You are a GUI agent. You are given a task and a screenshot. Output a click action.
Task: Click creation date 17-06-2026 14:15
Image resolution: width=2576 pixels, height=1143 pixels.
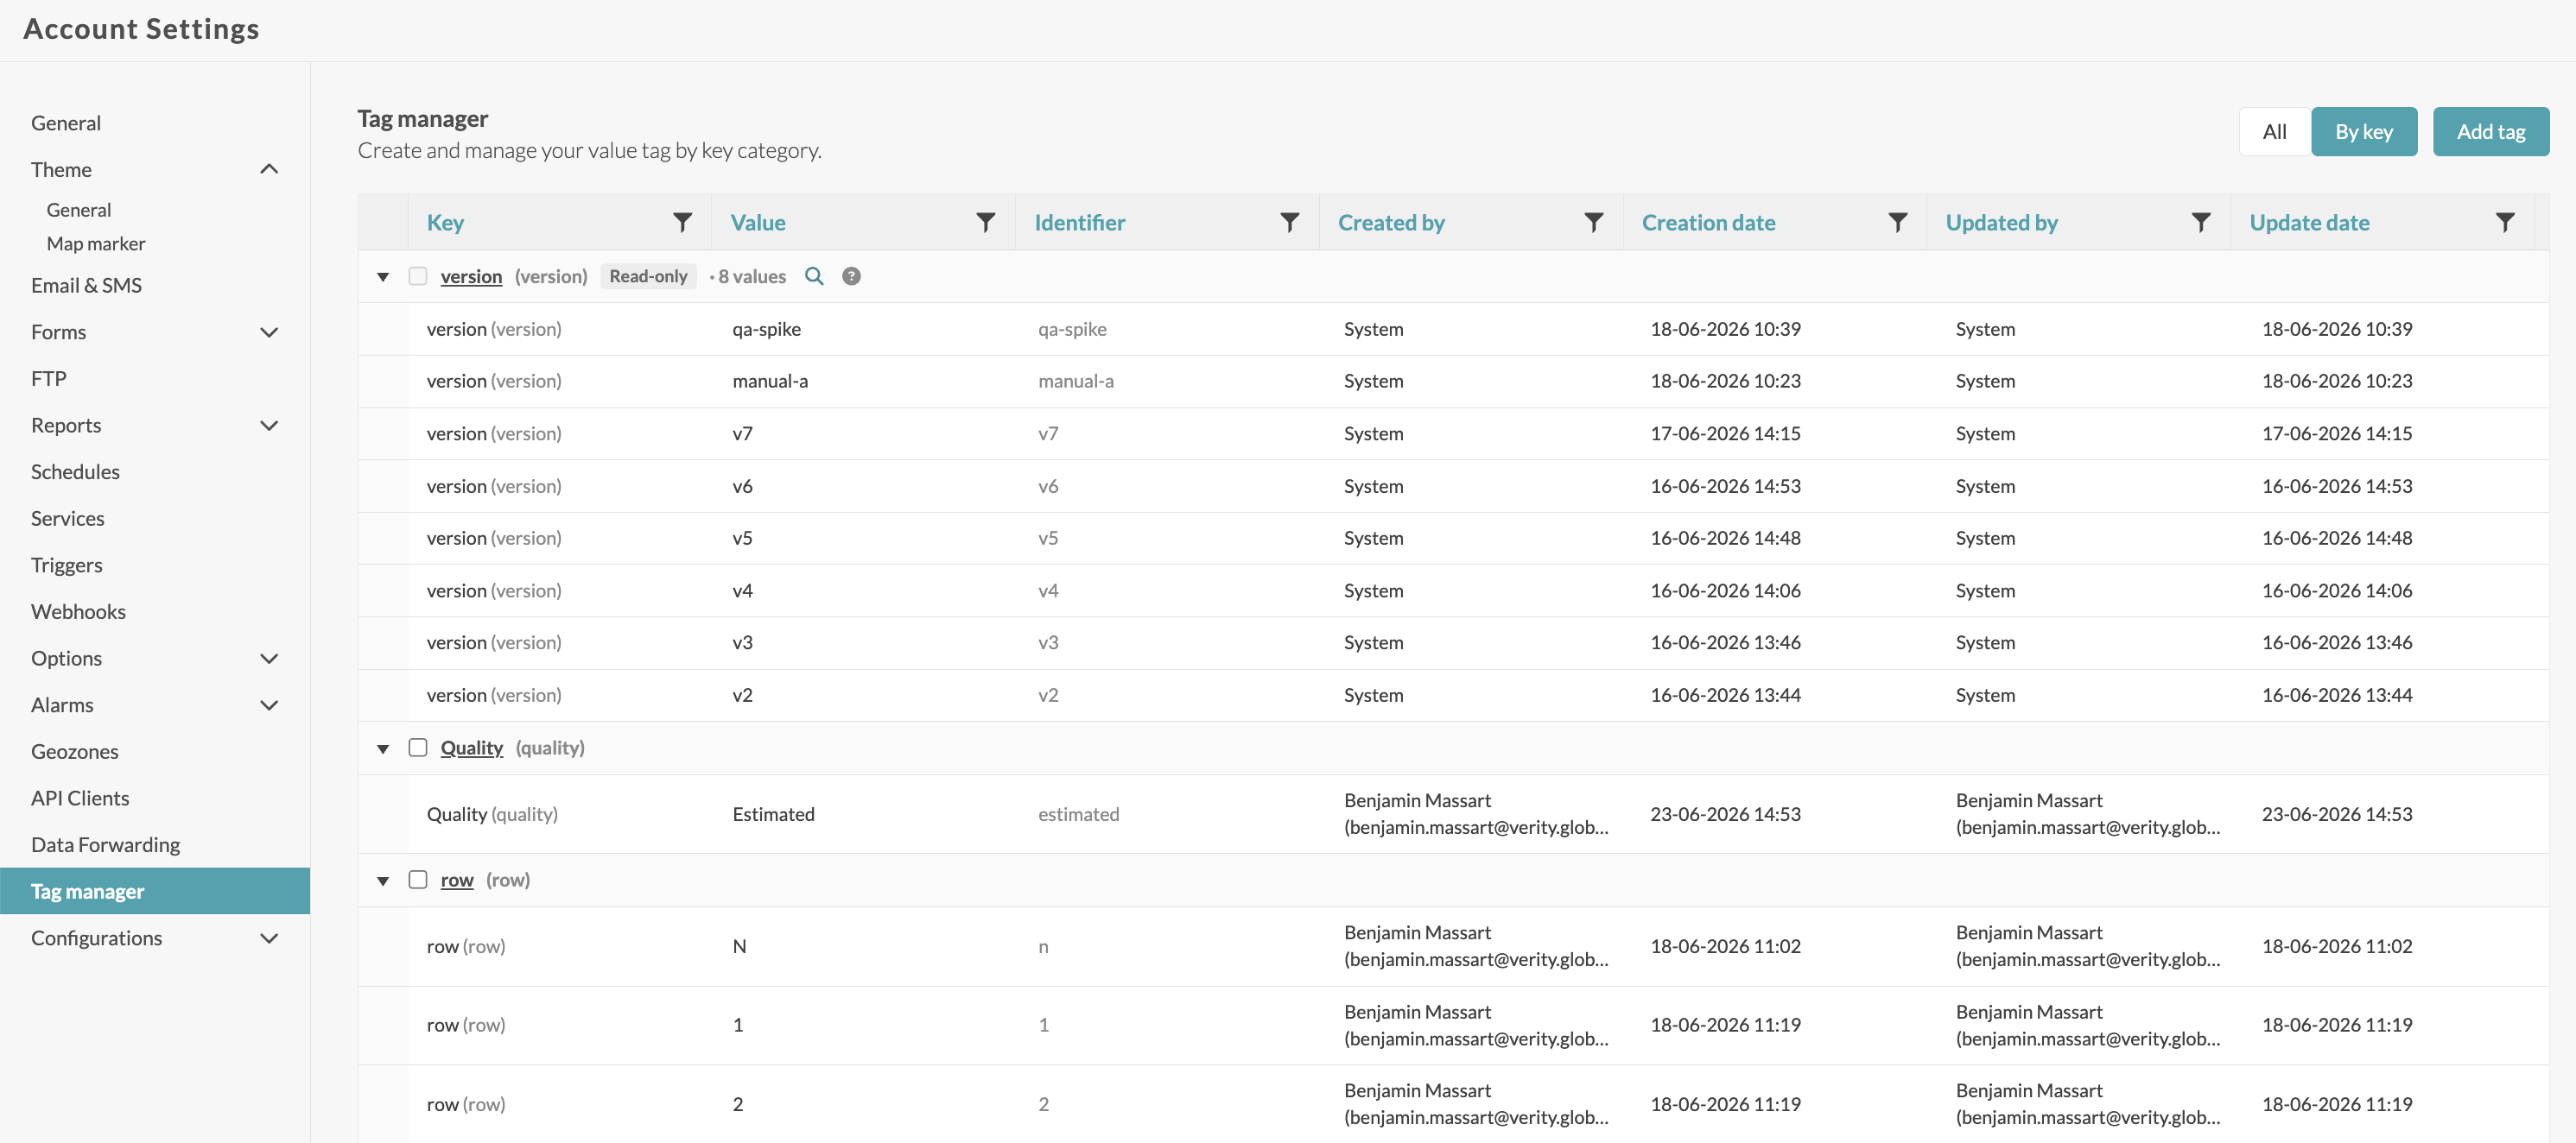pyautogui.click(x=1725, y=433)
